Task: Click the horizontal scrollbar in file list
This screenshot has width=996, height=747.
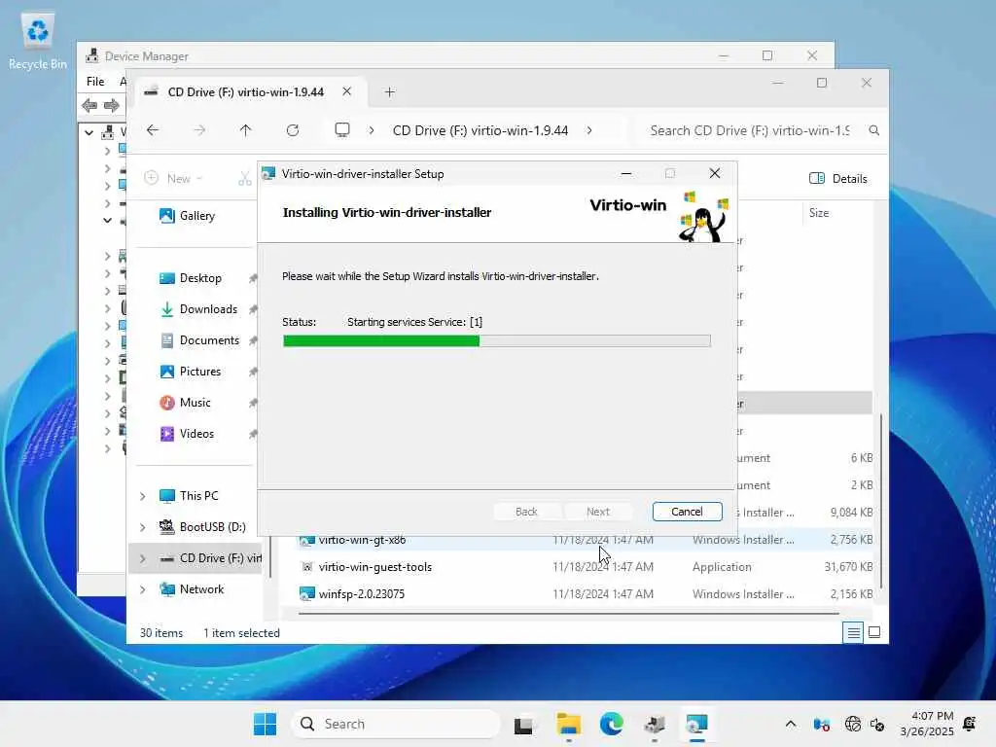Action: (568, 614)
